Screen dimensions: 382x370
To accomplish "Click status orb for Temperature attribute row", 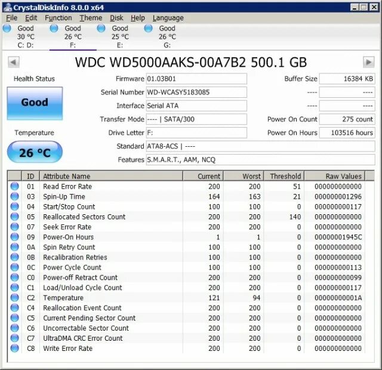I will (14, 297).
